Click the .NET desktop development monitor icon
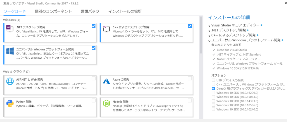287x122 pixels. (10, 29)
